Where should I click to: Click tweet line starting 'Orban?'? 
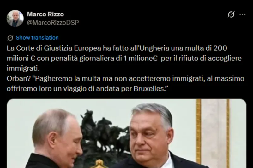[125, 79]
